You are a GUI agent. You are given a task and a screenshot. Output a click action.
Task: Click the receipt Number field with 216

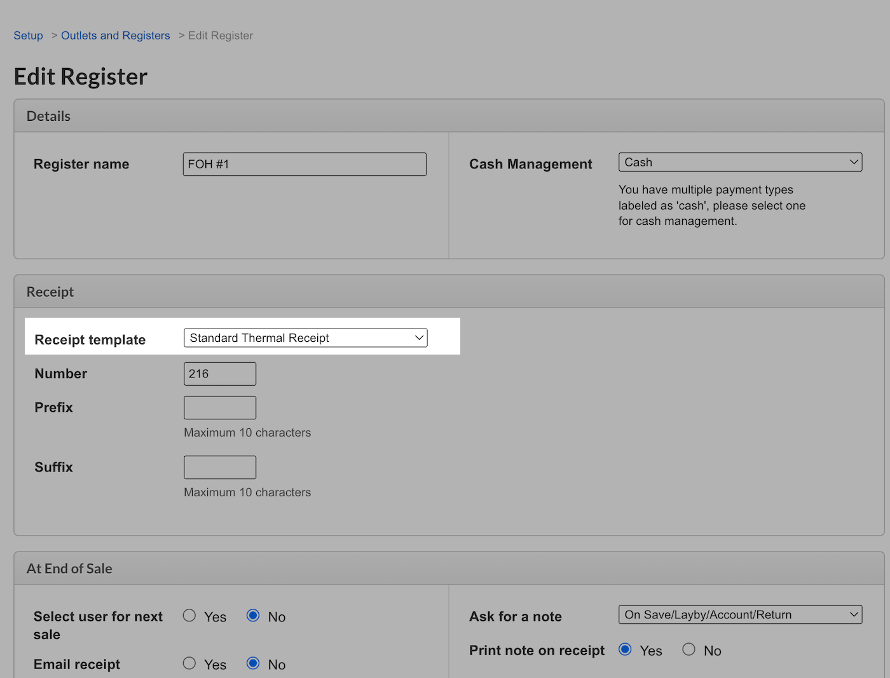[220, 374]
